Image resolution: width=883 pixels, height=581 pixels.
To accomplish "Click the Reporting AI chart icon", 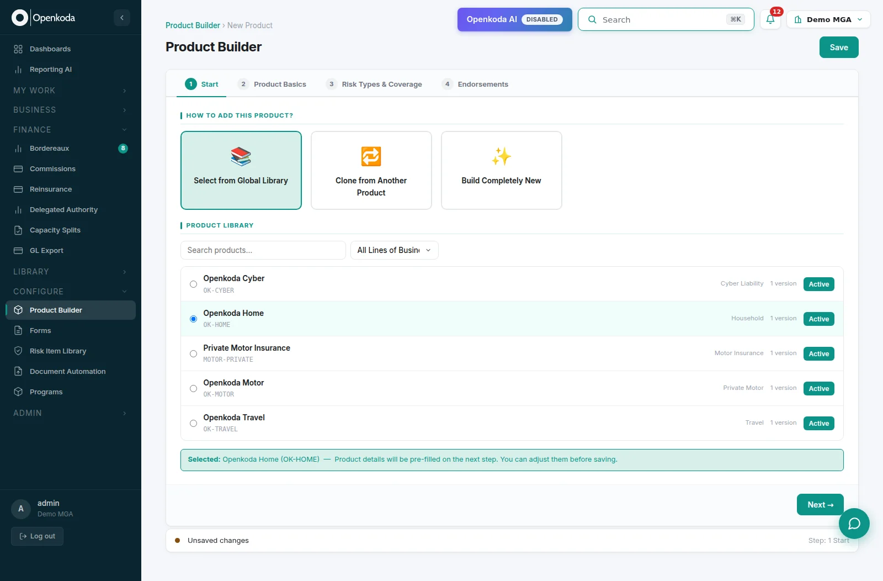I will click(x=18, y=70).
